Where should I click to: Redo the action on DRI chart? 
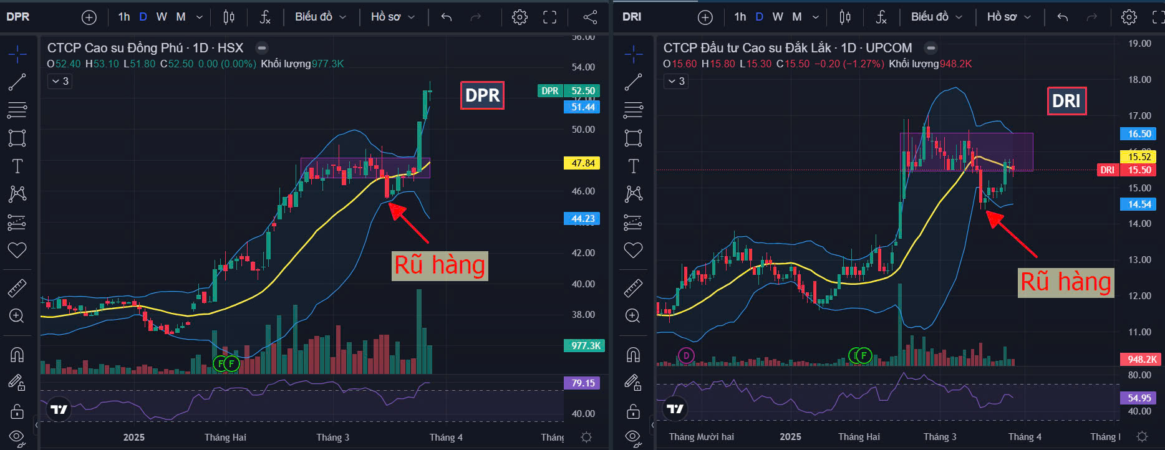1092,17
